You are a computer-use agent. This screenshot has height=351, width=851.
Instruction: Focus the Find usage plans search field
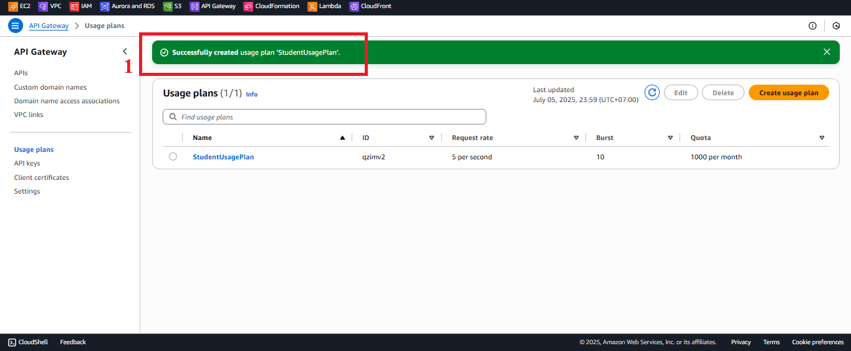[324, 116]
